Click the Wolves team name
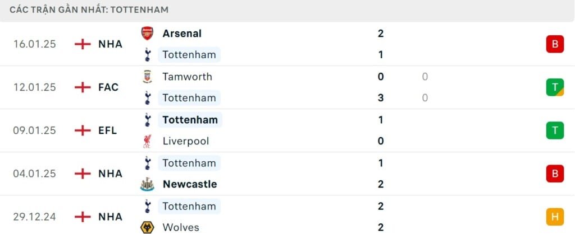The image size is (575, 234). point(180,227)
